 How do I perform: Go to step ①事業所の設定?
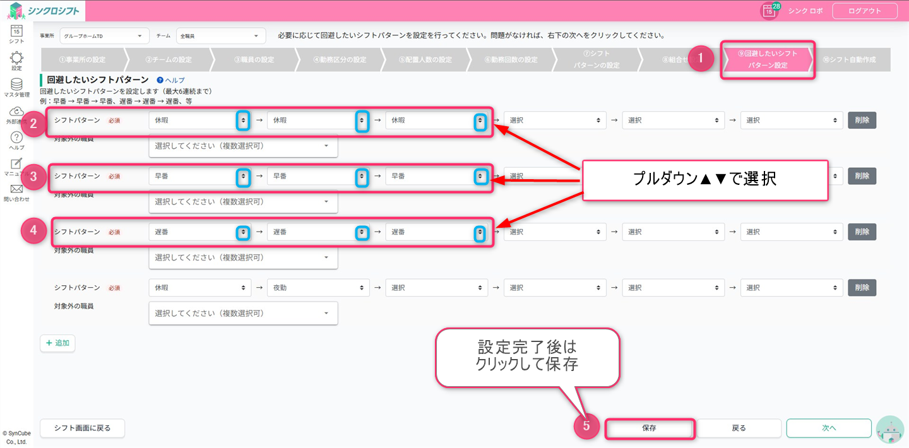[82, 60]
